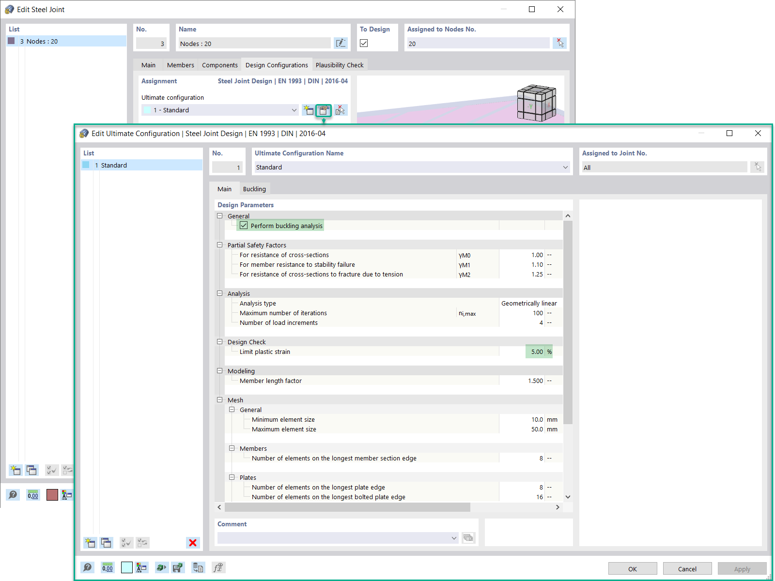
Task: Open units and decimal places settings
Action: pos(108,567)
